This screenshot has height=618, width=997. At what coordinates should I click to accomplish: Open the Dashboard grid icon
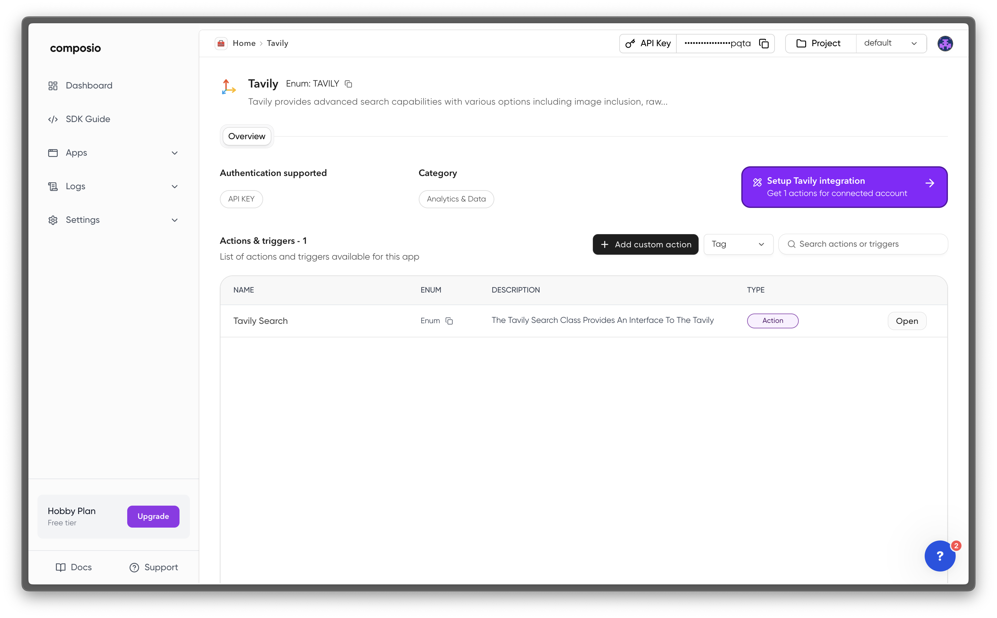point(53,86)
